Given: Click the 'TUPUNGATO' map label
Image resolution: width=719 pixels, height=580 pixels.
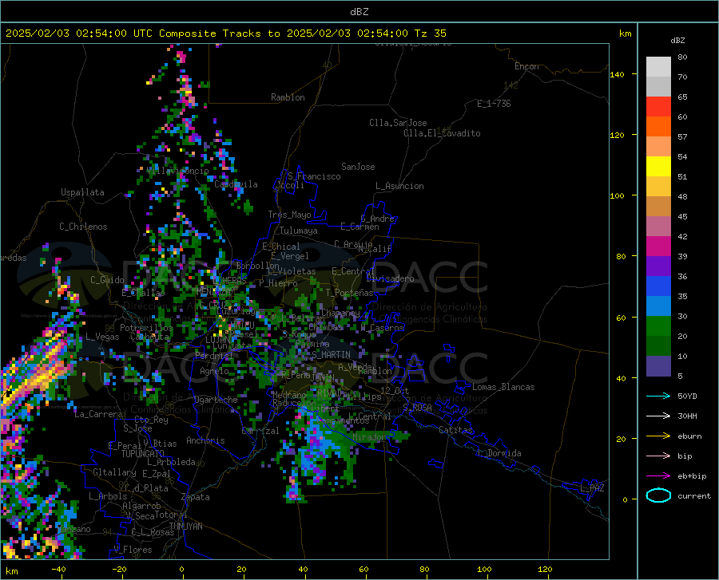Looking at the screenshot, I should pos(143,454).
